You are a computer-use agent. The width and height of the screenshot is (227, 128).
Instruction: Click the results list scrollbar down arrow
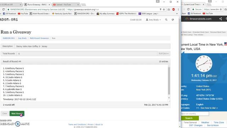tap(169, 98)
